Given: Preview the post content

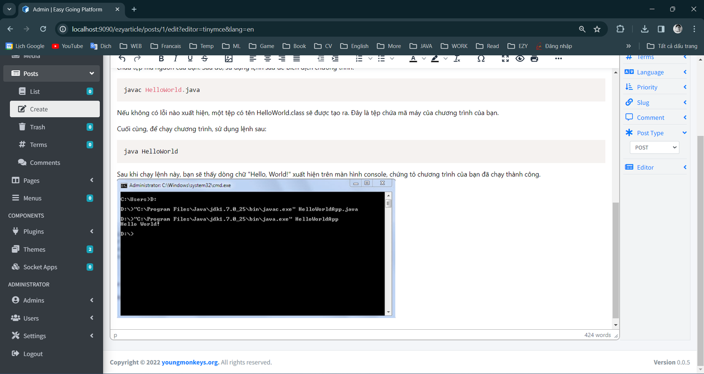Looking at the screenshot, I should point(520,58).
